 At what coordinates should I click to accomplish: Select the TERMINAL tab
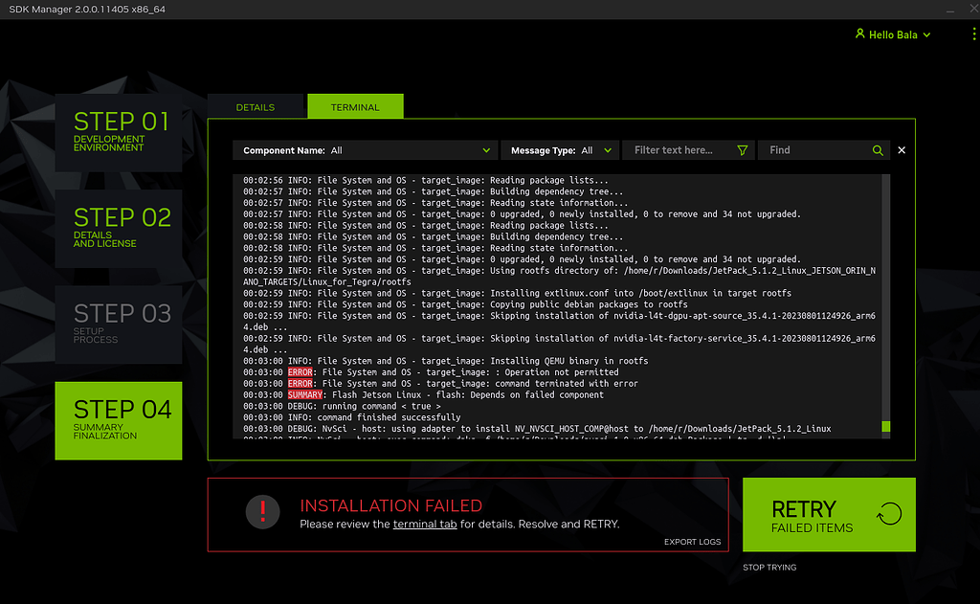tap(355, 107)
